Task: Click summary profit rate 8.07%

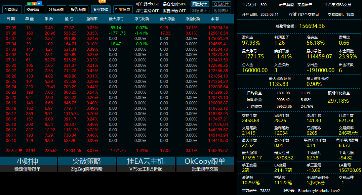Action: pyautogui.click(x=92, y=150)
